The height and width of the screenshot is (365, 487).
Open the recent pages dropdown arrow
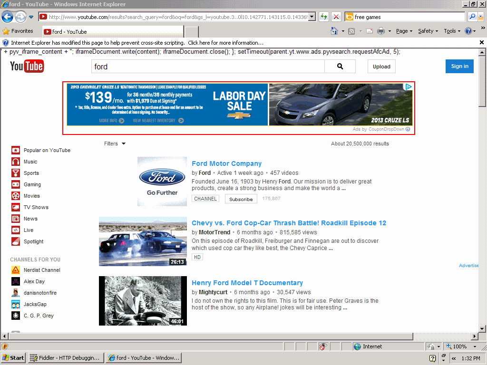(x=31, y=17)
